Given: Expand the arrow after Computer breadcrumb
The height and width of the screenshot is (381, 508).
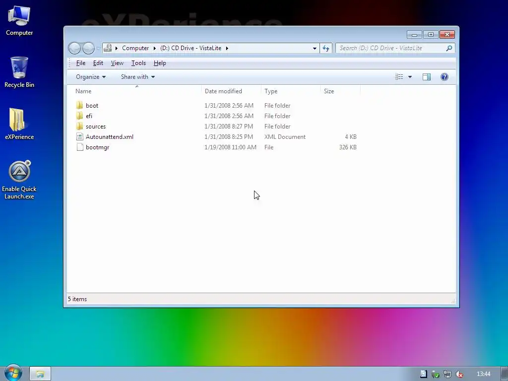Looking at the screenshot, I should 155,48.
